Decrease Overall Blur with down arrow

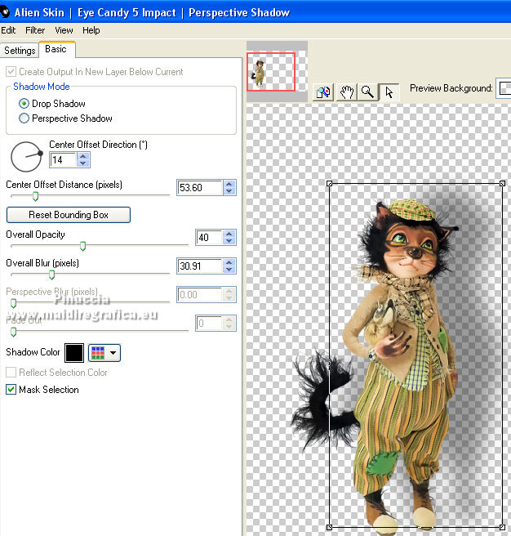coord(229,270)
